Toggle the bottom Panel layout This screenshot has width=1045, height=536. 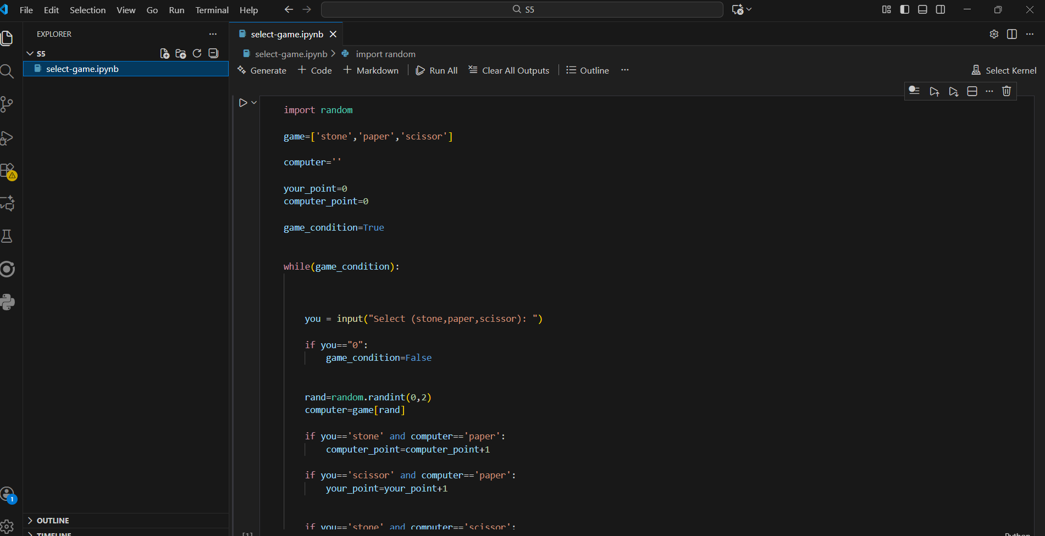click(922, 9)
